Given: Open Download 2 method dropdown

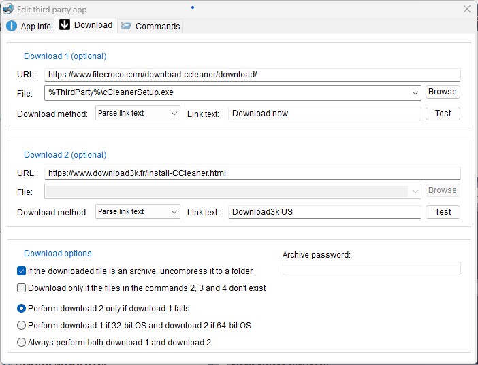Looking at the screenshot, I should coord(138,212).
